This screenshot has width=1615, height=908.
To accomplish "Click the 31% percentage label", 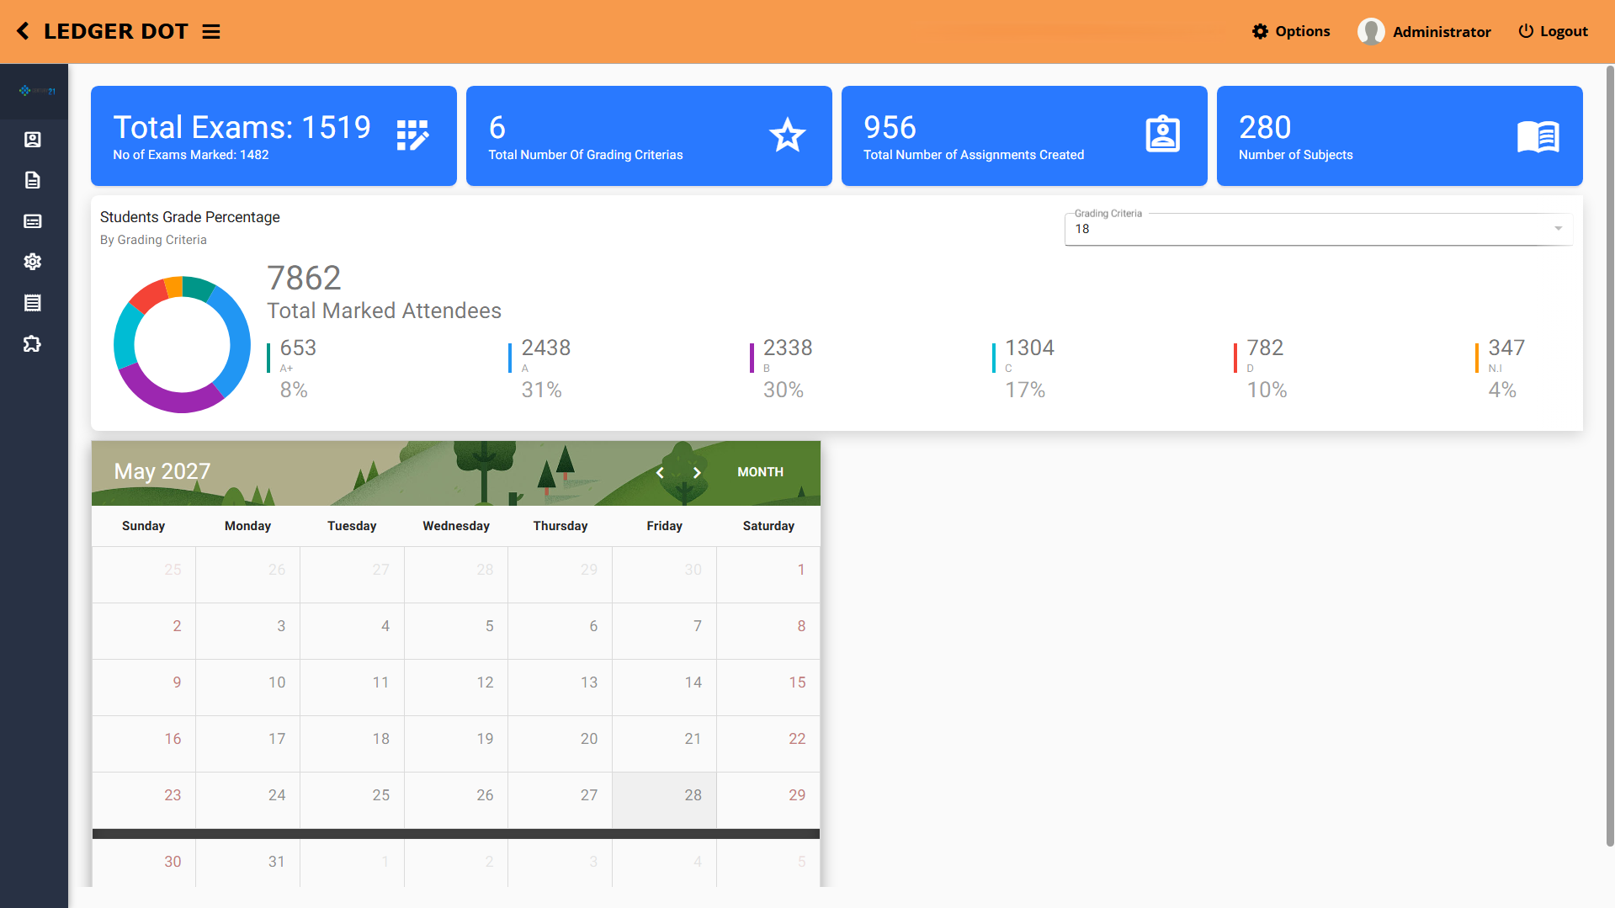I will tap(541, 390).
